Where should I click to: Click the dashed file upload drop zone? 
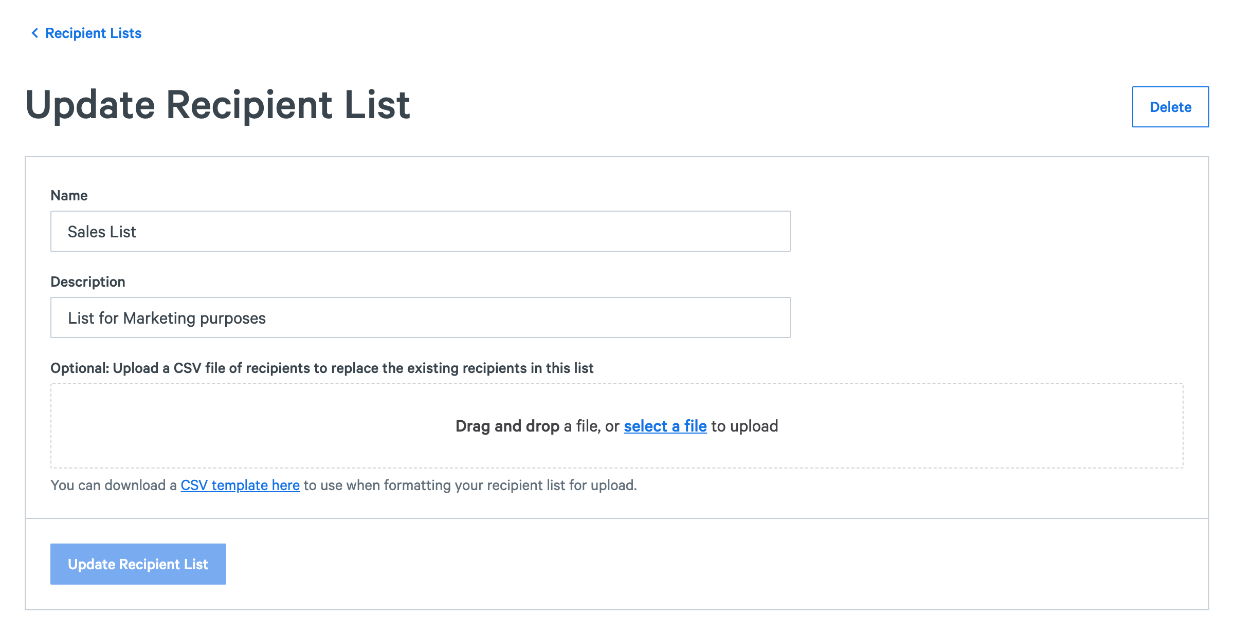click(x=617, y=426)
